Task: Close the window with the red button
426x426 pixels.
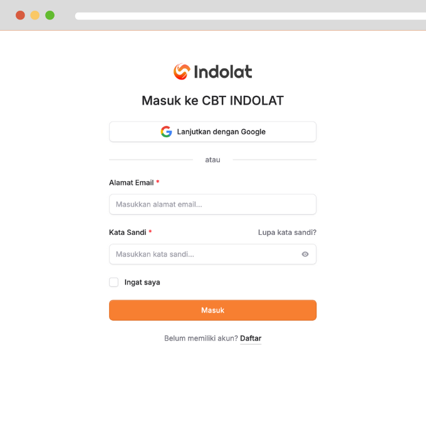Action: (x=20, y=15)
